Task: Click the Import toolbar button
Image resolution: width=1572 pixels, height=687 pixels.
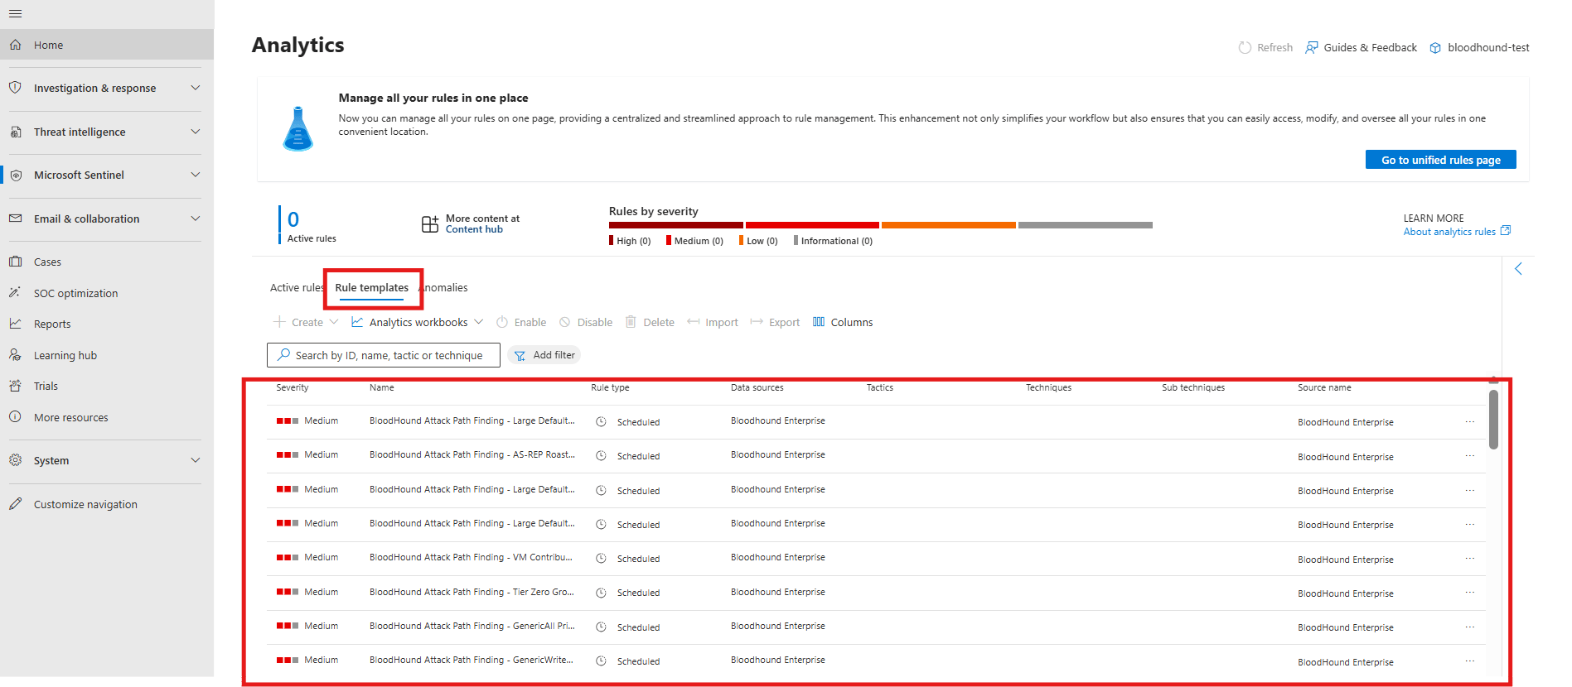Action: [713, 322]
